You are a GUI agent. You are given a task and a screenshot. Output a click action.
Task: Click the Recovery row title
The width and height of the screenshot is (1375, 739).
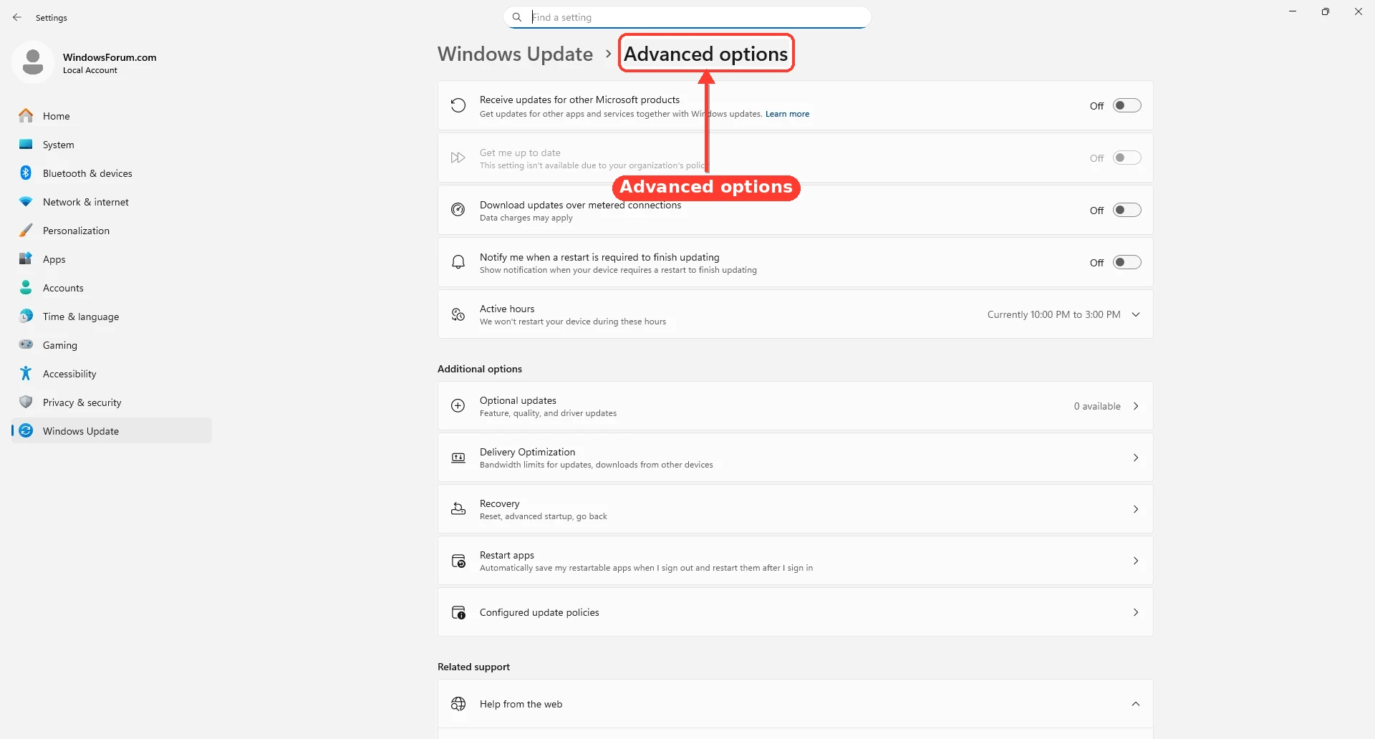(499, 503)
